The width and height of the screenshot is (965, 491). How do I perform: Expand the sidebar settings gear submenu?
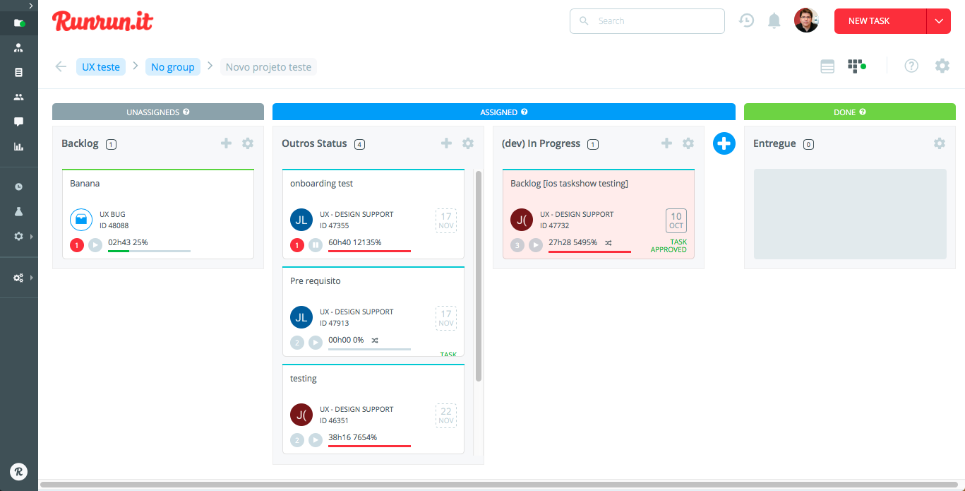click(x=19, y=236)
